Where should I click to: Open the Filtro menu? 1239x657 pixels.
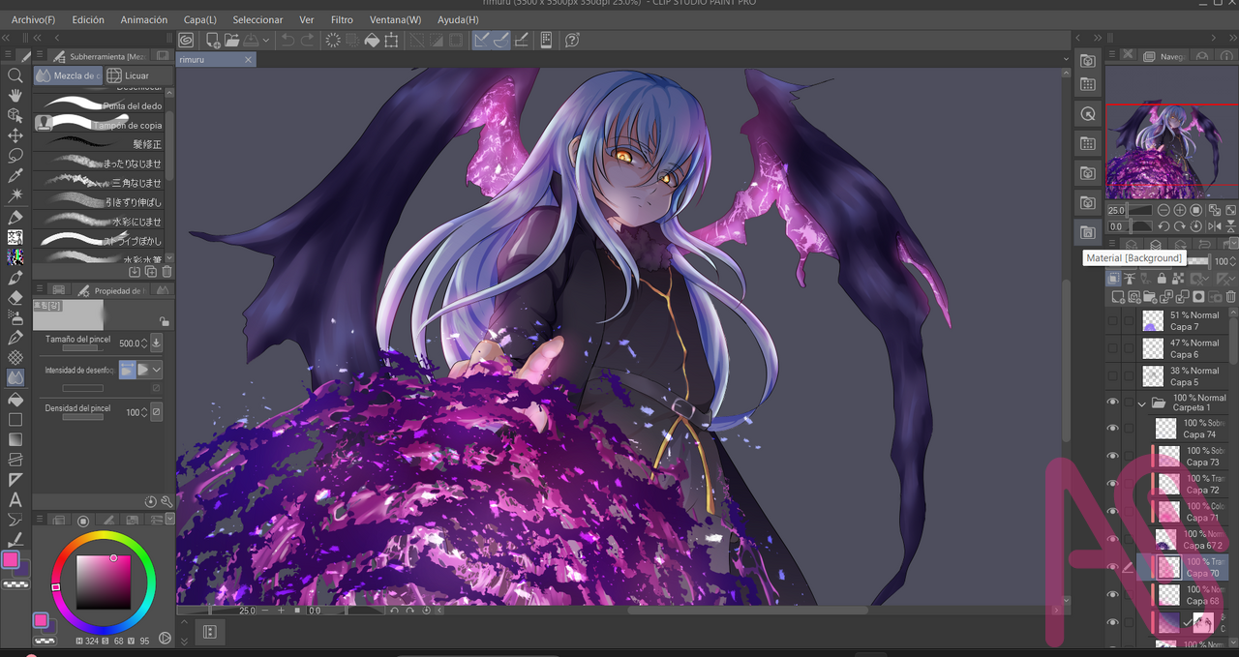pos(342,18)
